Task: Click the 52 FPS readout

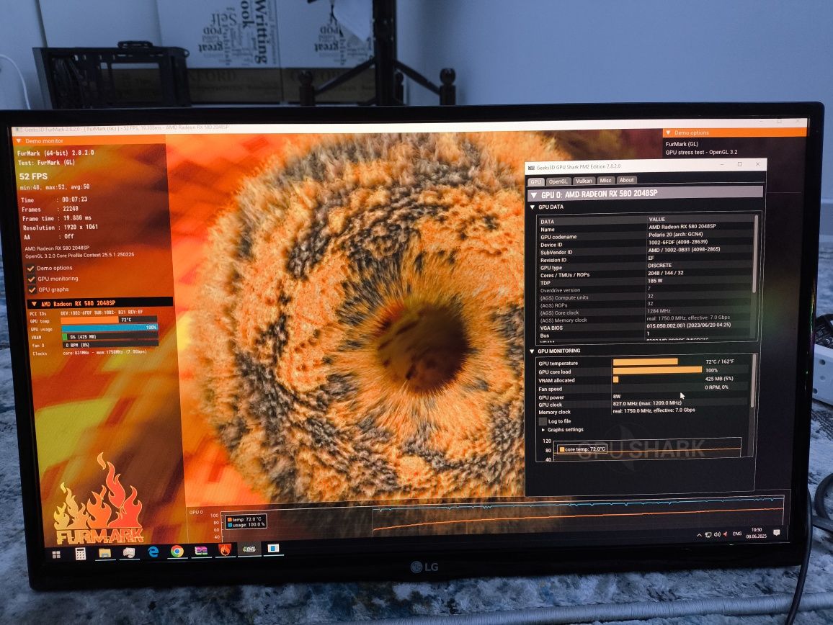Action: tap(33, 176)
